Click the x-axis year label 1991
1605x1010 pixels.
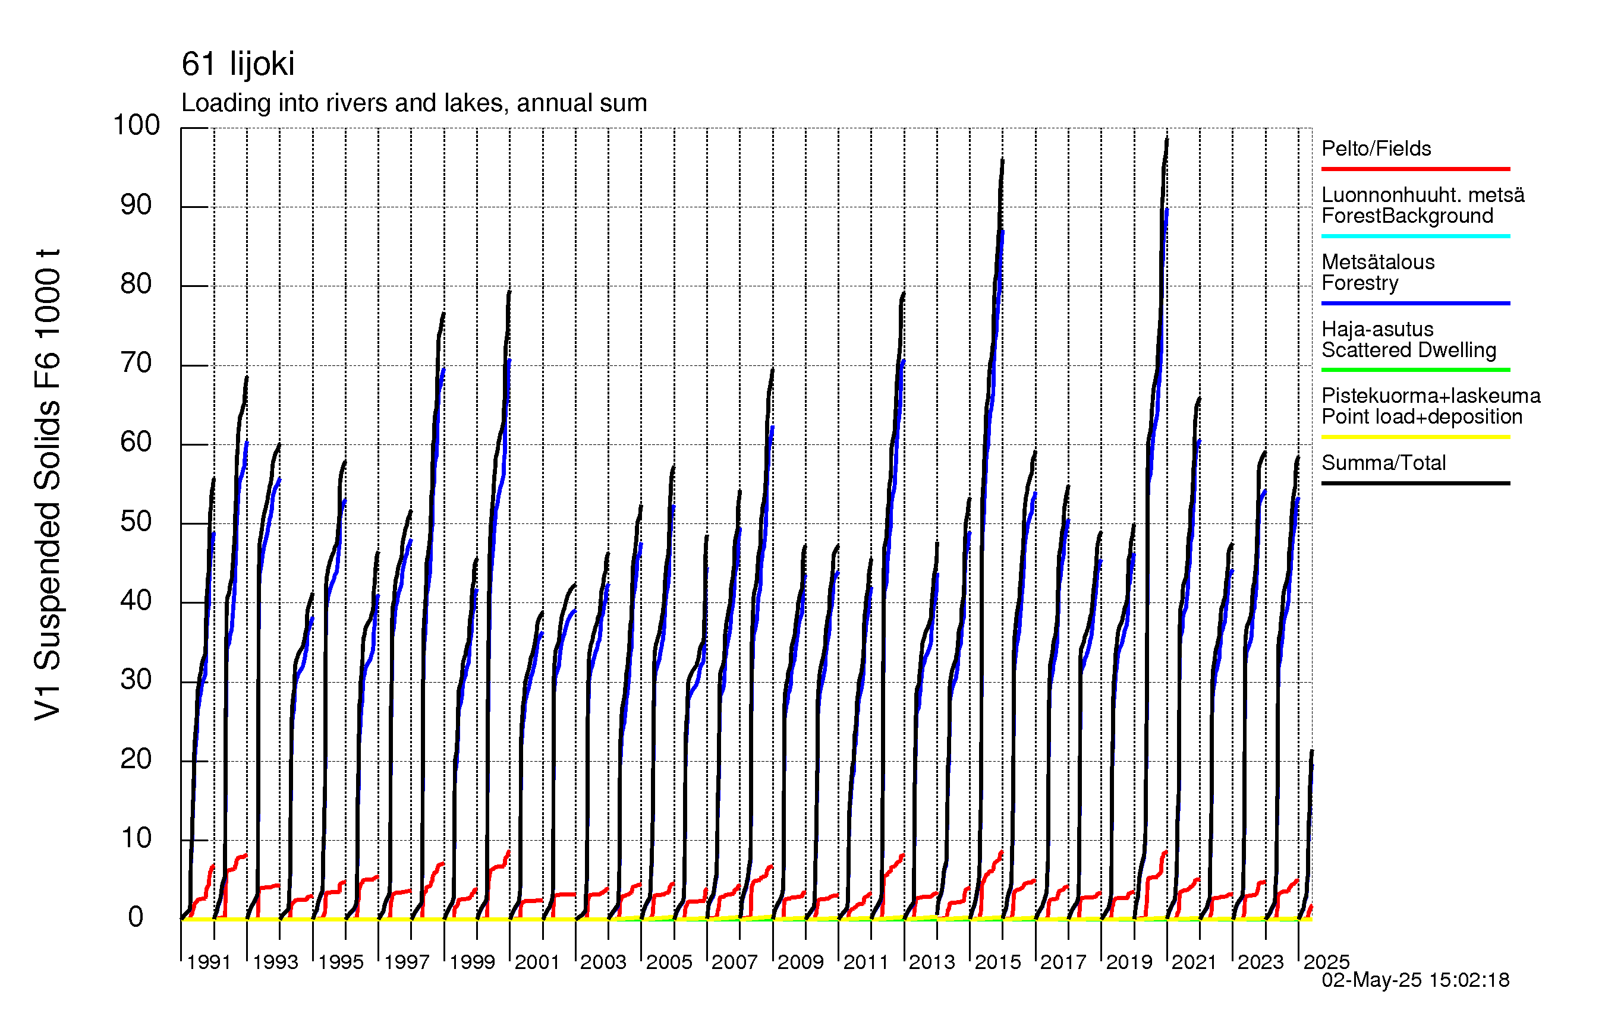coord(209,962)
